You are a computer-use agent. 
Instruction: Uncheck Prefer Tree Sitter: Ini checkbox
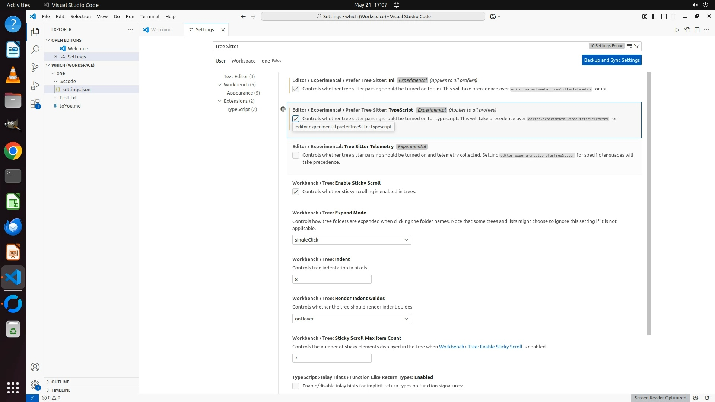pos(296,89)
